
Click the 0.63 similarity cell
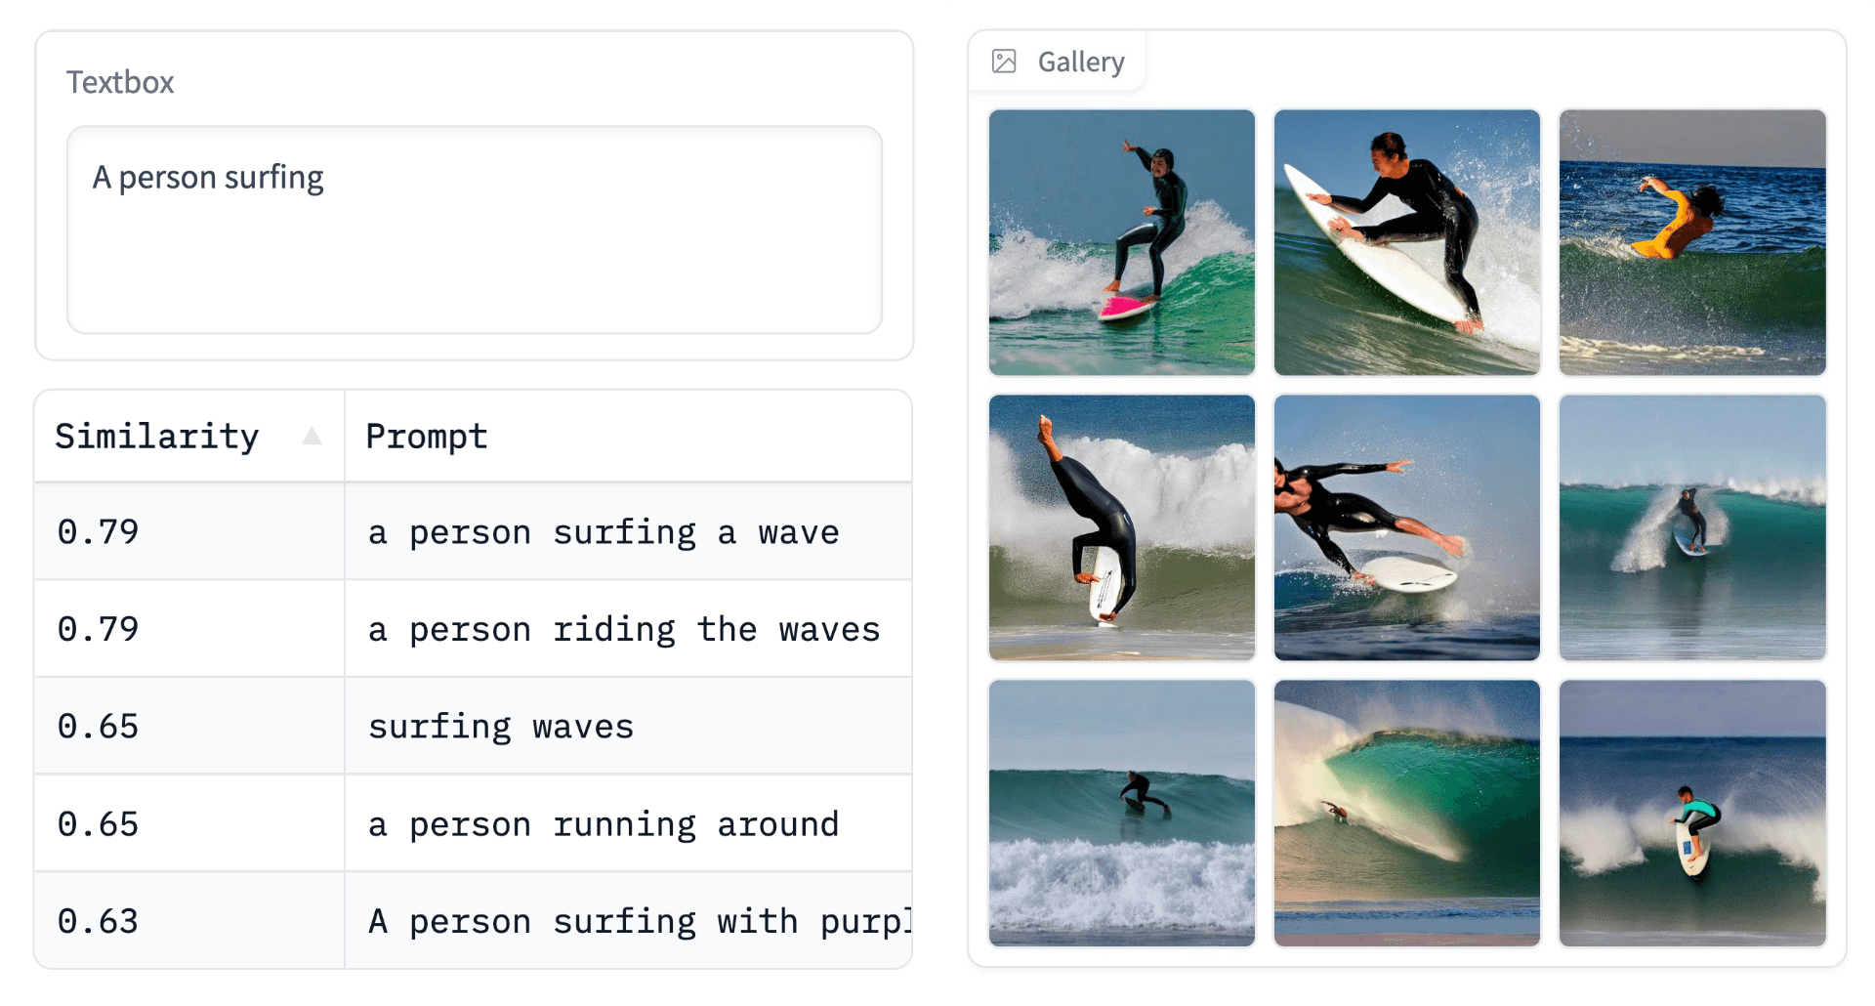(99, 921)
